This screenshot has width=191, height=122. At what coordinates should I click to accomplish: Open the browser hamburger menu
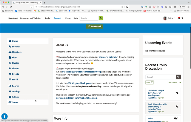(x=188, y=7)
